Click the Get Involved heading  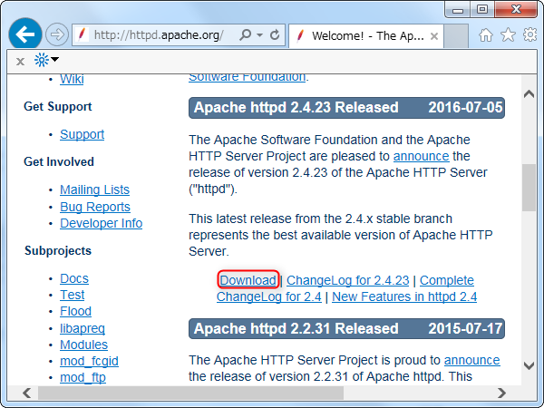[x=59, y=161]
